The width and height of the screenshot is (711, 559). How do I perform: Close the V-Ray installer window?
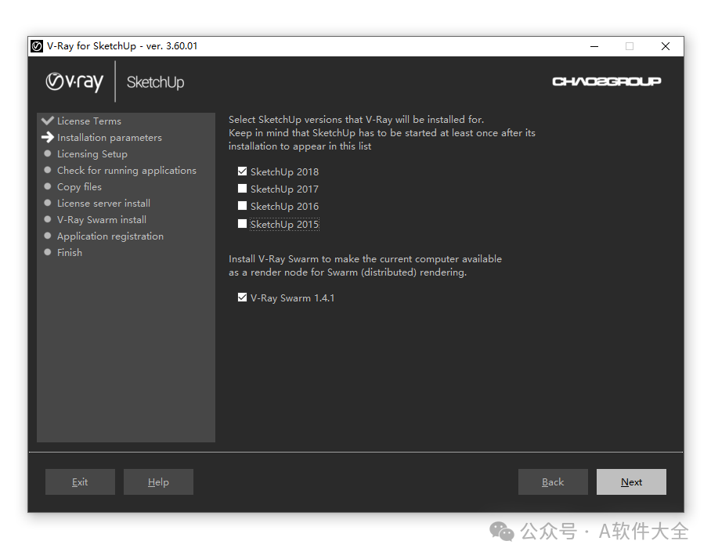pyautogui.click(x=666, y=46)
